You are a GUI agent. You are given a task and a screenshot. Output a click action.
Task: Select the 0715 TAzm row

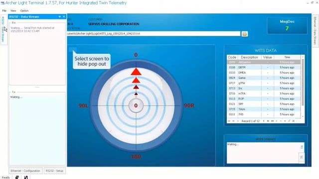coord(264,109)
